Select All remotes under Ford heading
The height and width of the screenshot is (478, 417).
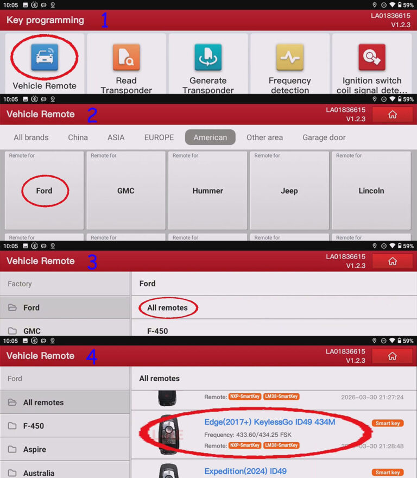click(167, 307)
